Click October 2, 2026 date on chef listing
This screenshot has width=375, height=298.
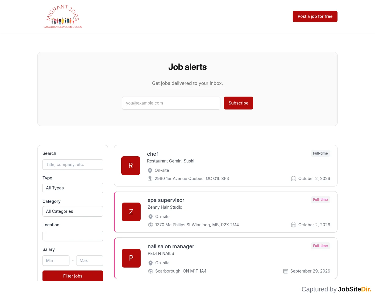point(314,179)
